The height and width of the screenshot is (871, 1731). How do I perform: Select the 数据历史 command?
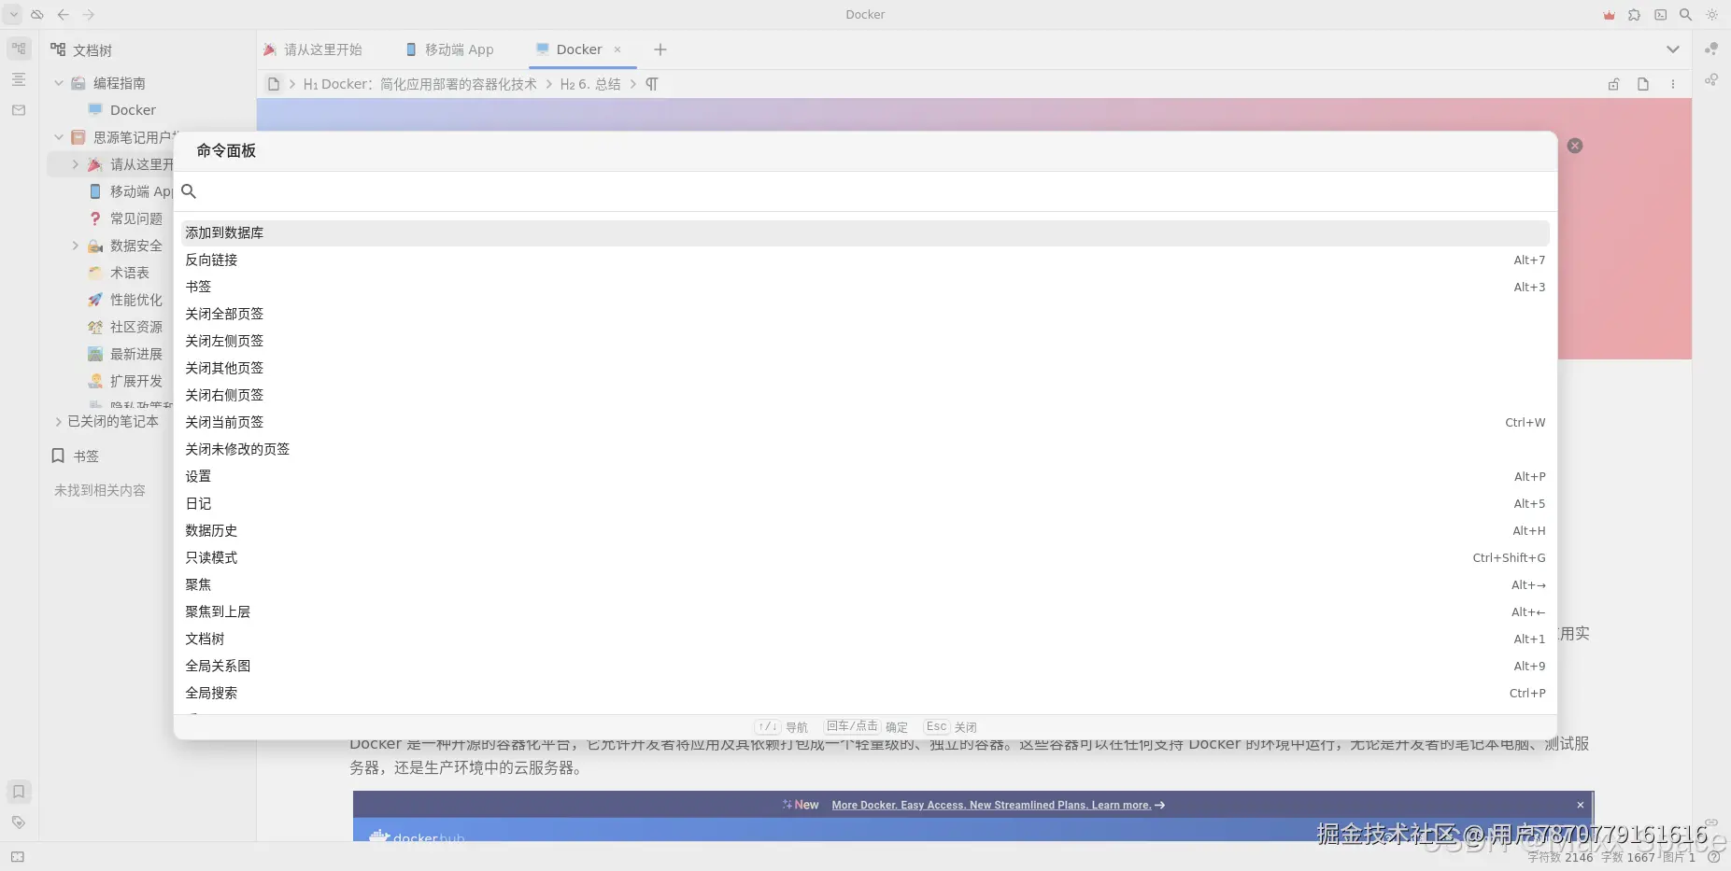[x=865, y=530]
